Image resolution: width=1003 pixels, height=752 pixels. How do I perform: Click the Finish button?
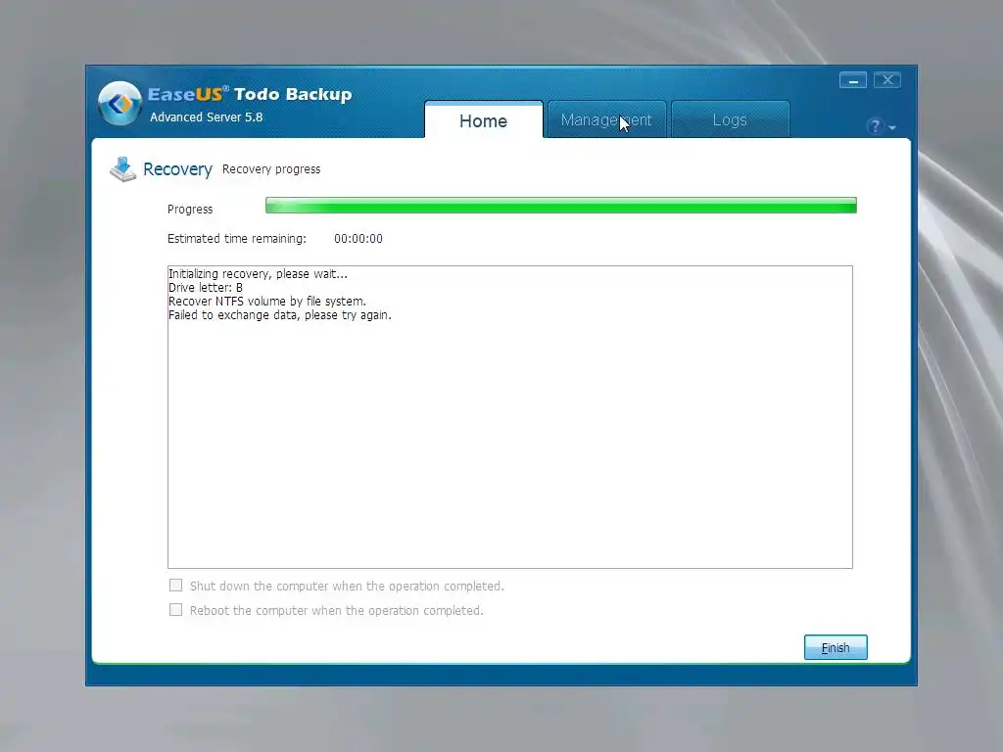click(x=836, y=647)
